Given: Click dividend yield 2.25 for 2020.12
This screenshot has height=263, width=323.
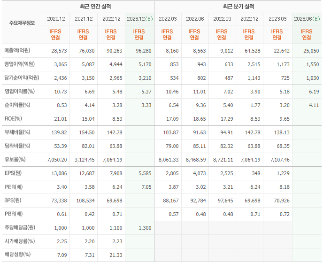Looking at the screenshot, I should [62, 241].
